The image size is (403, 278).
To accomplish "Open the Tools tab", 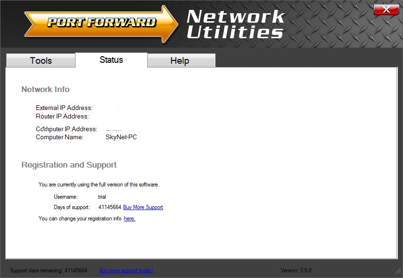I will coord(41,60).
